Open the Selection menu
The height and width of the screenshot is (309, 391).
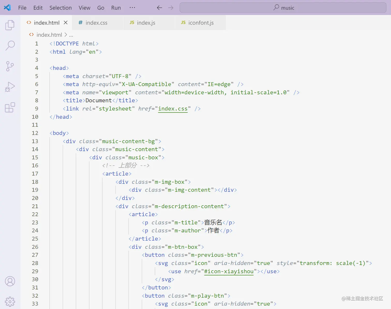61,8
